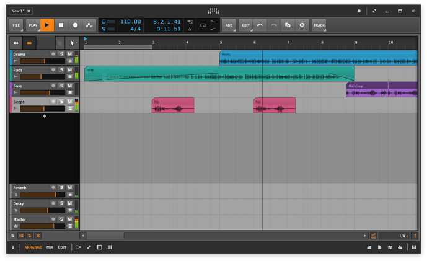This screenshot has height=261, width=427.
Task: Select the Main loop clip on Bass
Action: click(x=382, y=89)
